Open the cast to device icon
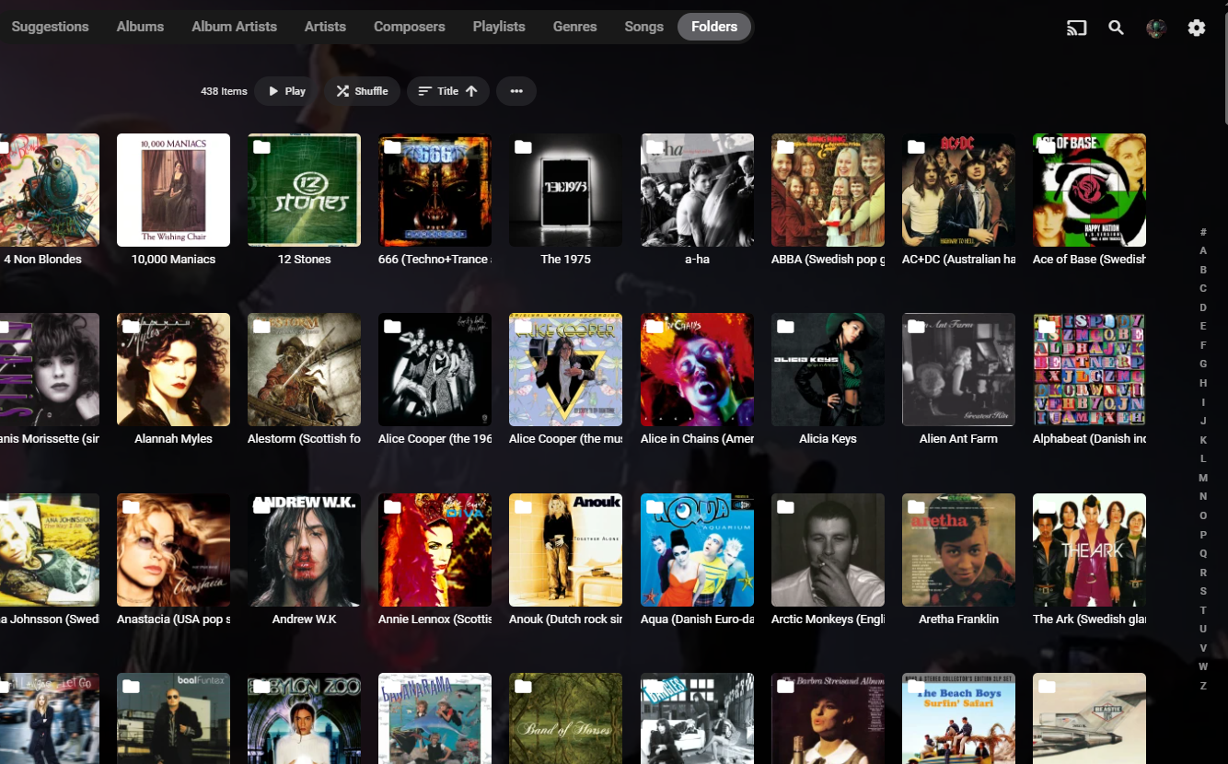 pyautogui.click(x=1076, y=28)
